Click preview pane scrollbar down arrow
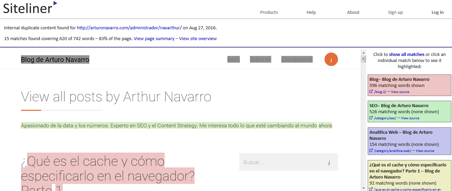 (x=363, y=188)
